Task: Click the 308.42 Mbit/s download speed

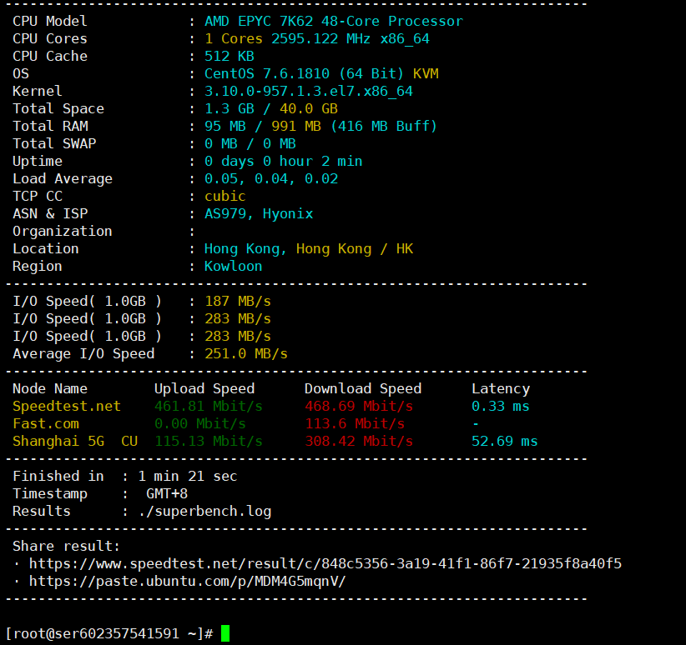Action: (x=358, y=442)
